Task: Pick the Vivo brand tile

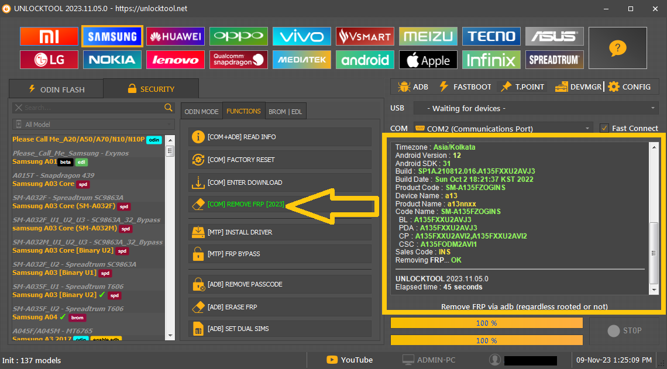Action: (x=301, y=36)
